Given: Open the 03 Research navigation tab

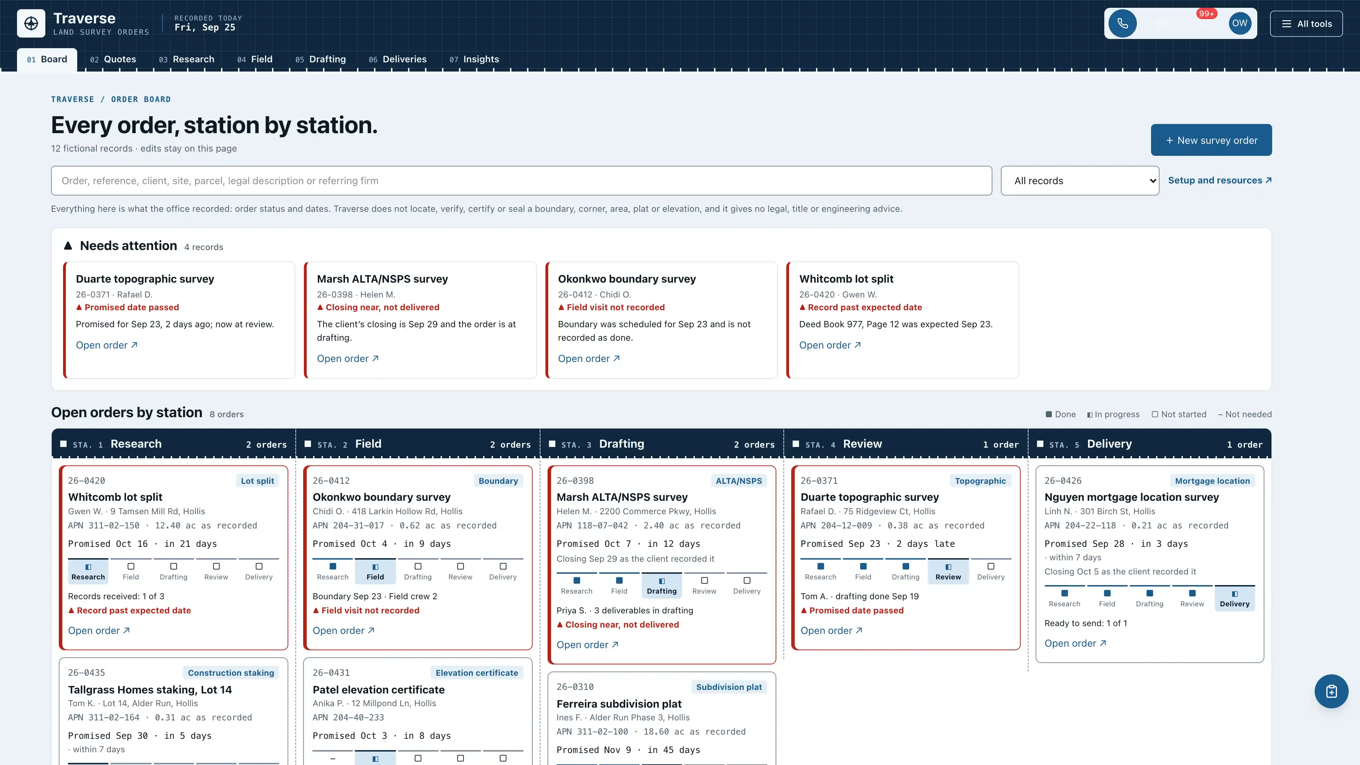Looking at the screenshot, I should pos(186,59).
